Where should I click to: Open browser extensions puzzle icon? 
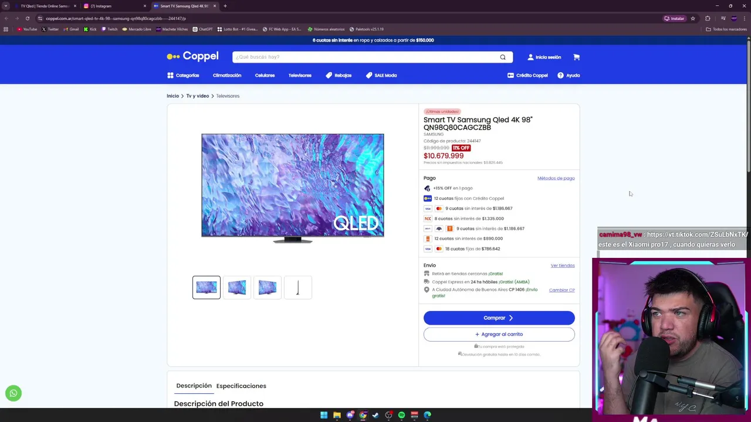coord(708,18)
